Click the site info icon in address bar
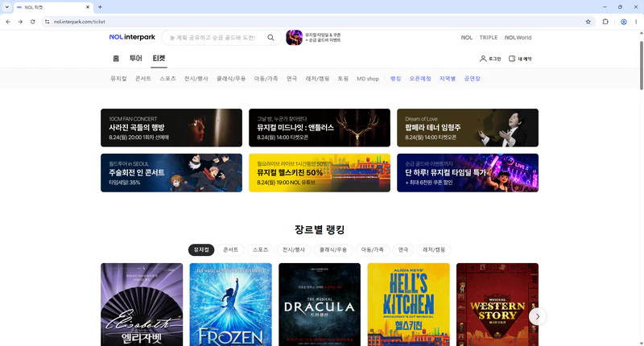 pyautogui.click(x=47, y=22)
